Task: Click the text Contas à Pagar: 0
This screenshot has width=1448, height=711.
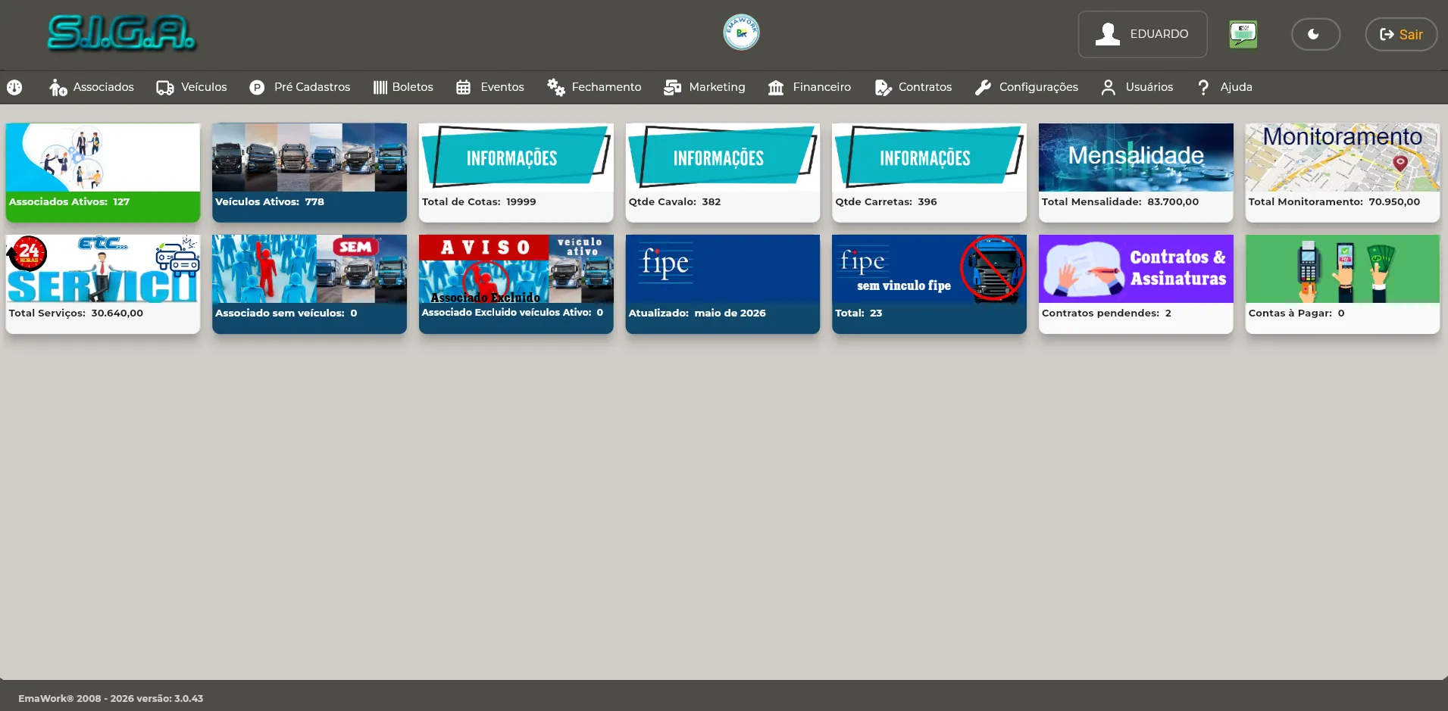Action: pos(1296,313)
